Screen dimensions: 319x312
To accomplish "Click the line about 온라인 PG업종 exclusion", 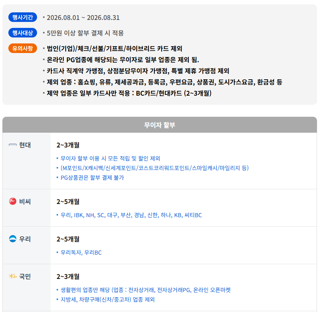I will (x=123, y=60).
